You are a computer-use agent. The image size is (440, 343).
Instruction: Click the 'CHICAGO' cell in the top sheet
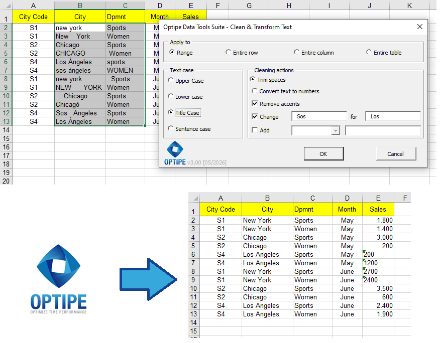pyautogui.click(x=80, y=53)
